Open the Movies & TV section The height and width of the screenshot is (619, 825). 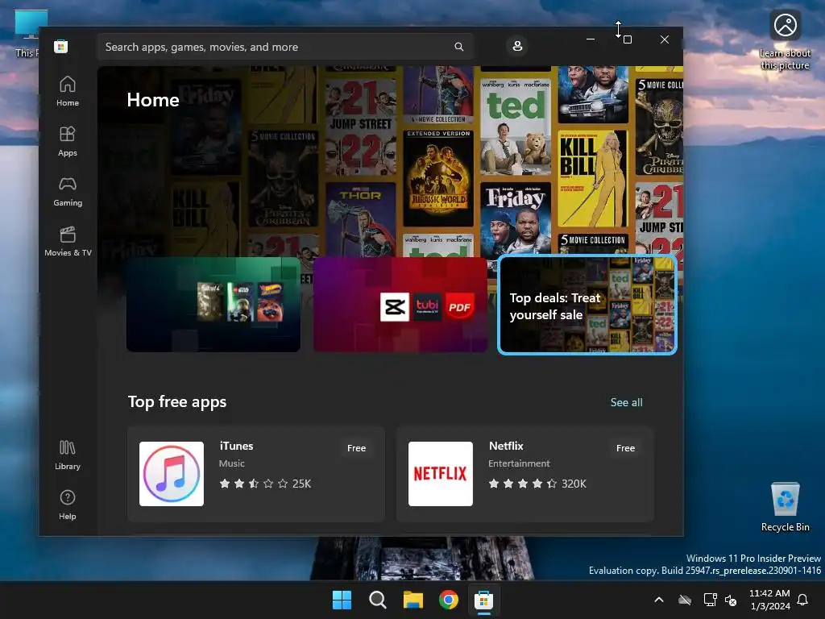68,241
